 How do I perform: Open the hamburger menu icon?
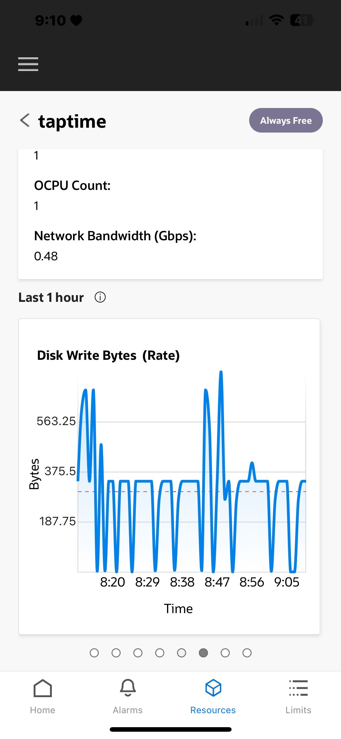pyautogui.click(x=28, y=64)
